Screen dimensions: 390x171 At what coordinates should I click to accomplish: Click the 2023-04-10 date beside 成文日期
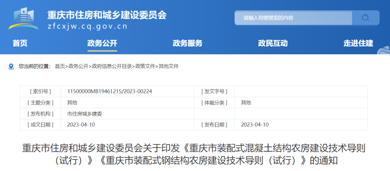pyautogui.click(x=81, y=125)
